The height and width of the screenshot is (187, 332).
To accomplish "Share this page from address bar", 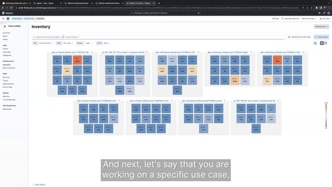I will (x=308, y=8).
